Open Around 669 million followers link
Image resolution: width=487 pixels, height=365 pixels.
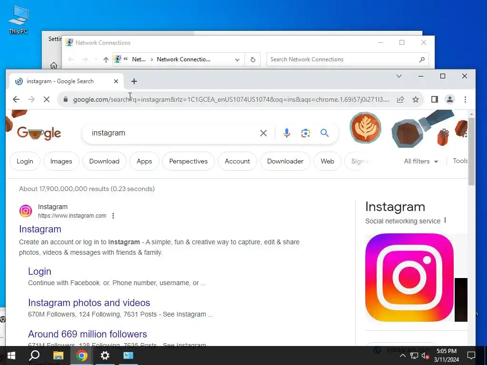click(x=88, y=334)
